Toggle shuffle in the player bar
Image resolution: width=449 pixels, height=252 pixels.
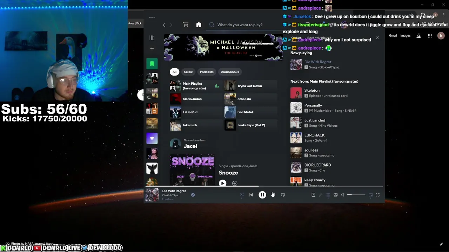coord(242,195)
